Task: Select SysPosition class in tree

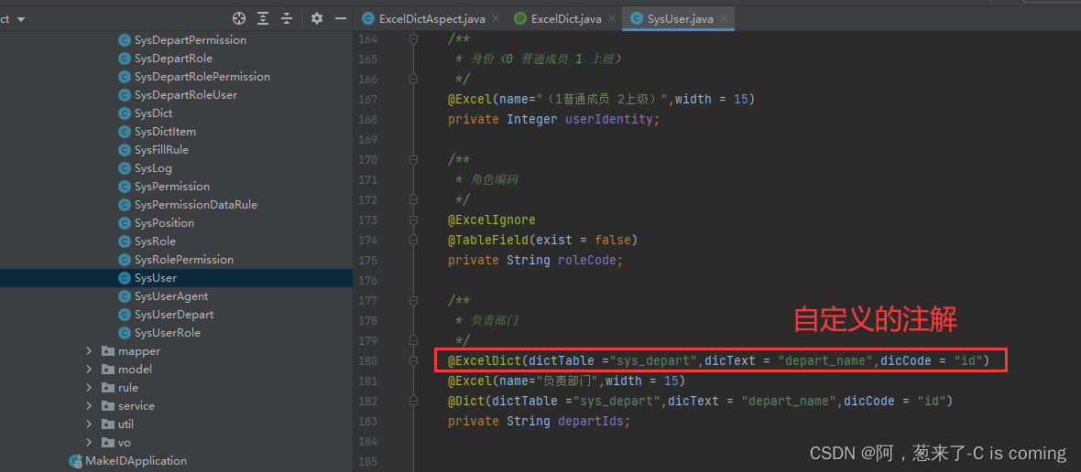Action: [x=164, y=223]
